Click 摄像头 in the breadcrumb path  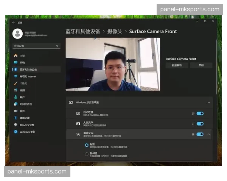point(113,32)
